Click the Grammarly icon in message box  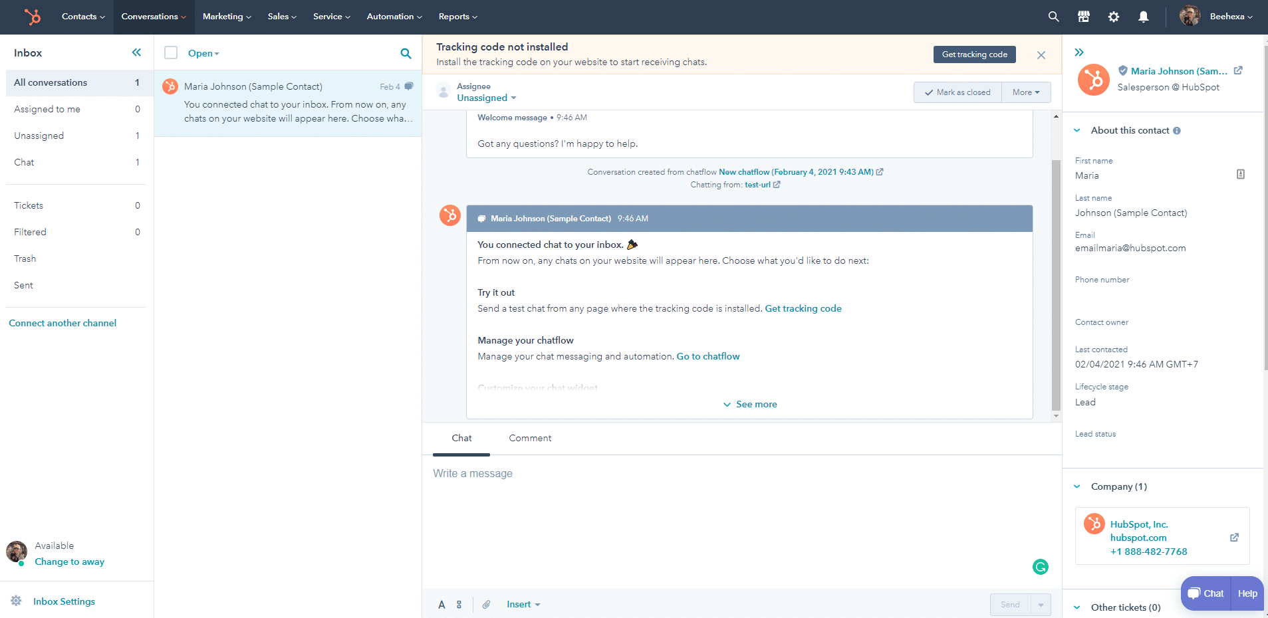click(1041, 567)
